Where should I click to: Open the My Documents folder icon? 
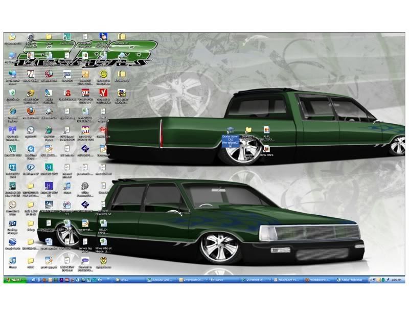13,38
